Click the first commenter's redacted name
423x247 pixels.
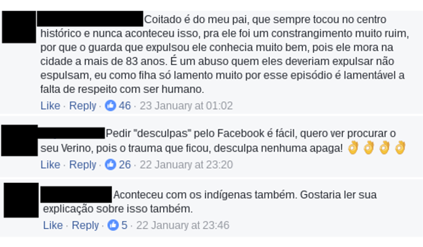[90, 18]
